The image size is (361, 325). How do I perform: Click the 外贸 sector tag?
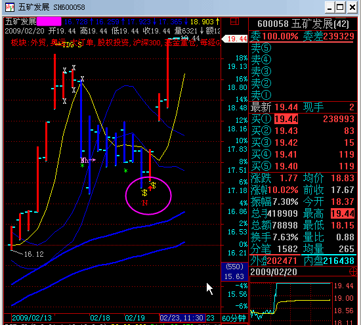coord(38,43)
